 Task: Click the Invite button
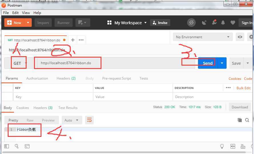click(x=160, y=23)
